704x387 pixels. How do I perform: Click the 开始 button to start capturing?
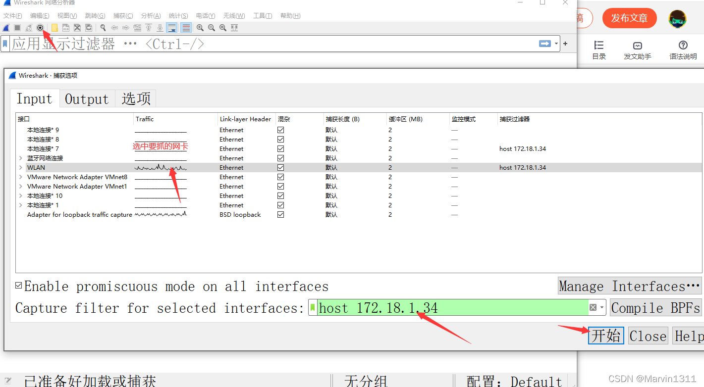pyautogui.click(x=605, y=336)
